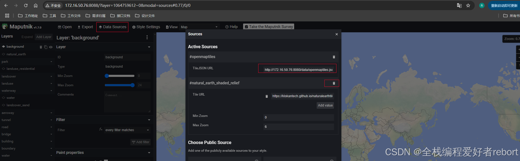Click Expand in the Layers header
520x161 pixels.
tap(27, 37)
